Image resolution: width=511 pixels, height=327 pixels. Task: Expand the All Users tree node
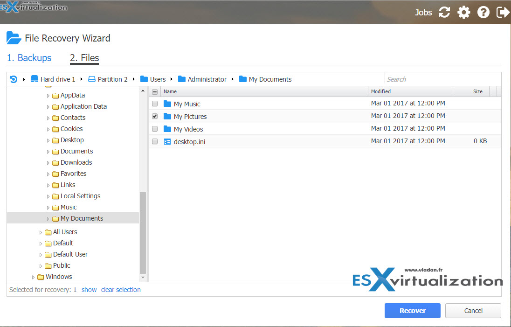point(41,232)
